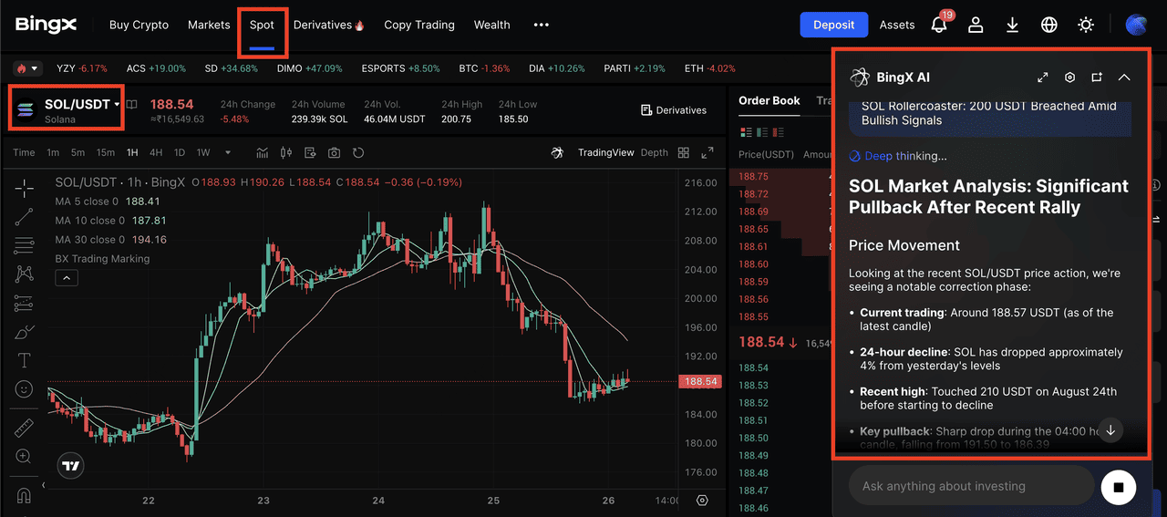Expand the chart to fullscreen
The height and width of the screenshot is (517, 1167).
coord(708,152)
